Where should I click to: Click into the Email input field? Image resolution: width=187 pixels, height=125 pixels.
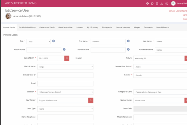click(x=65, y=83)
